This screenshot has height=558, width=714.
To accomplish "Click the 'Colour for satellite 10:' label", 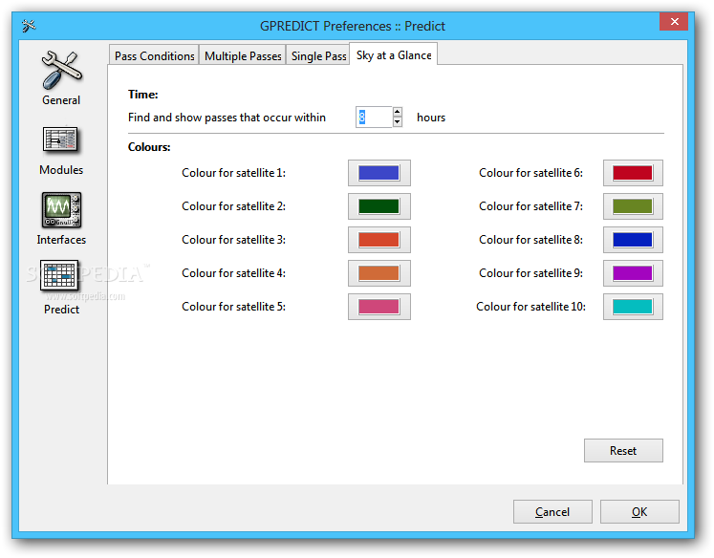I will click(530, 307).
